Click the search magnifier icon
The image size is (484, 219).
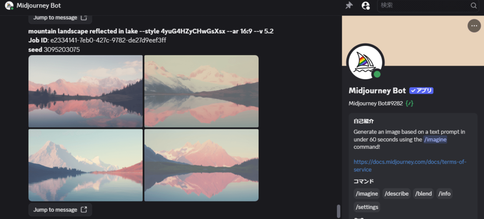pyautogui.click(x=474, y=6)
